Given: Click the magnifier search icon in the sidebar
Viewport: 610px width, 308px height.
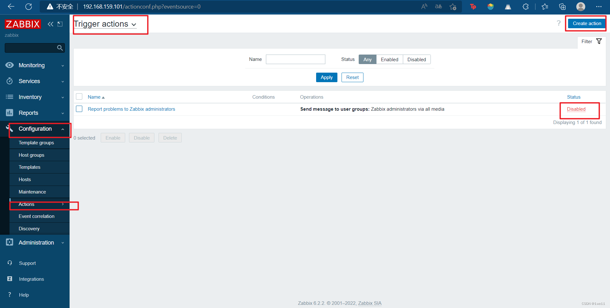Looking at the screenshot, I should (x=60, y=48).
